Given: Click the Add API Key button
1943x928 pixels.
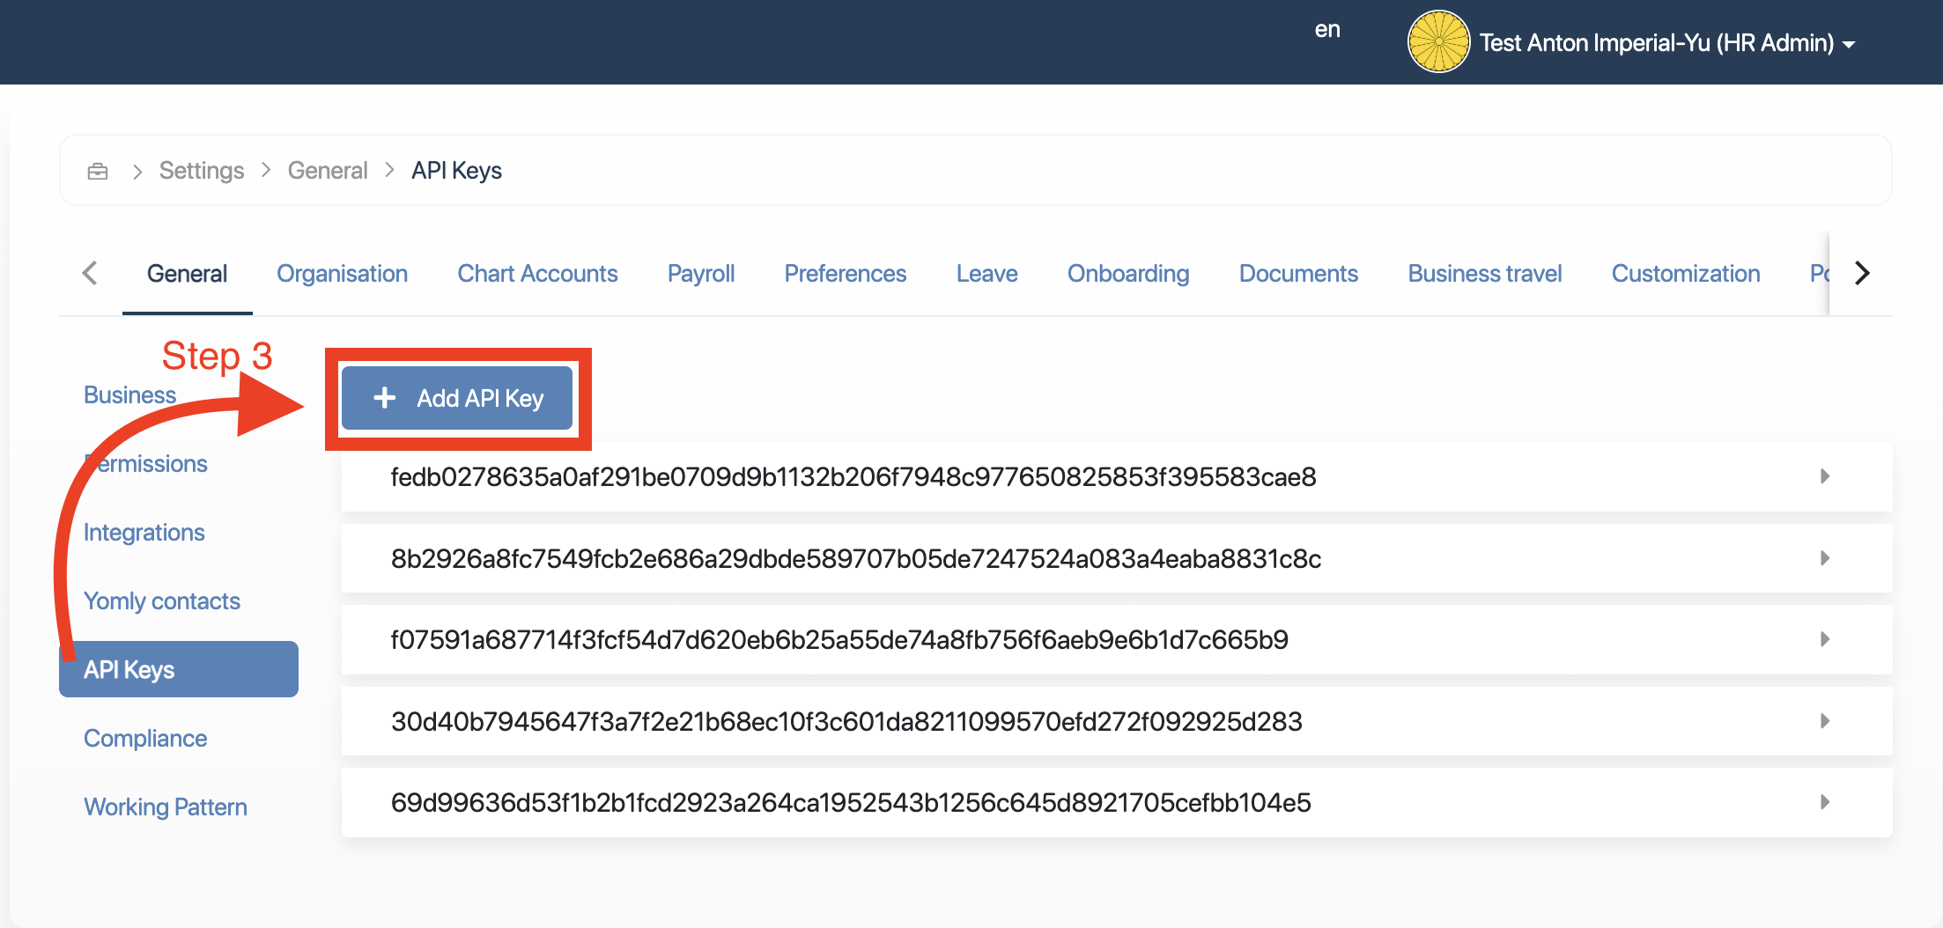Looking at the screenshot, I should (457, 399).
